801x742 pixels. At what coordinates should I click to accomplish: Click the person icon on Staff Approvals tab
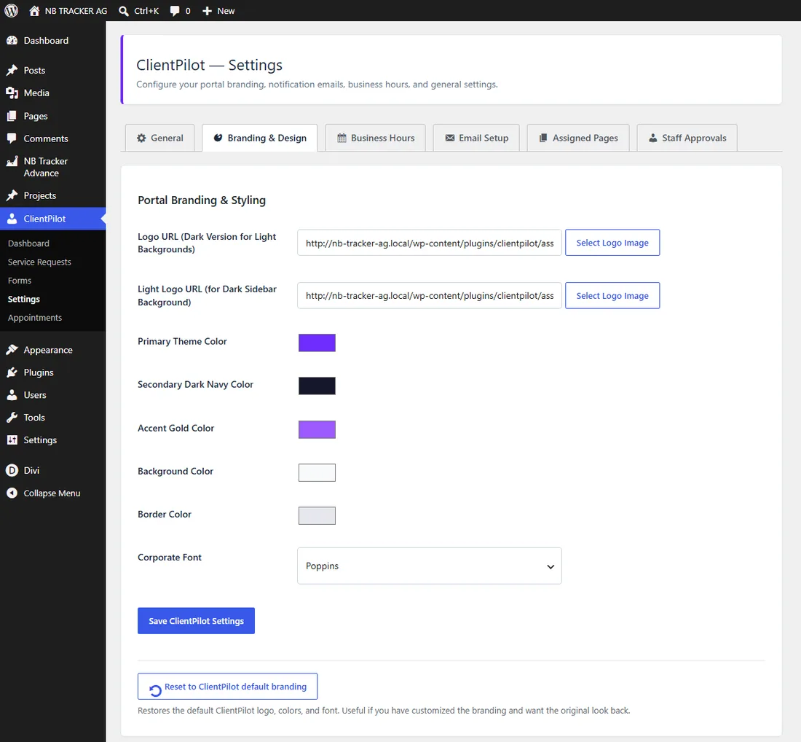(653, 138)
